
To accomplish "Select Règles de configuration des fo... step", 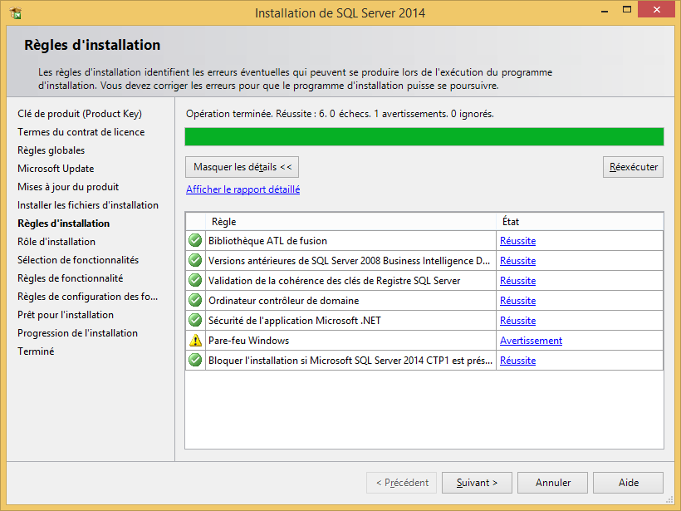I will [88, 297].
